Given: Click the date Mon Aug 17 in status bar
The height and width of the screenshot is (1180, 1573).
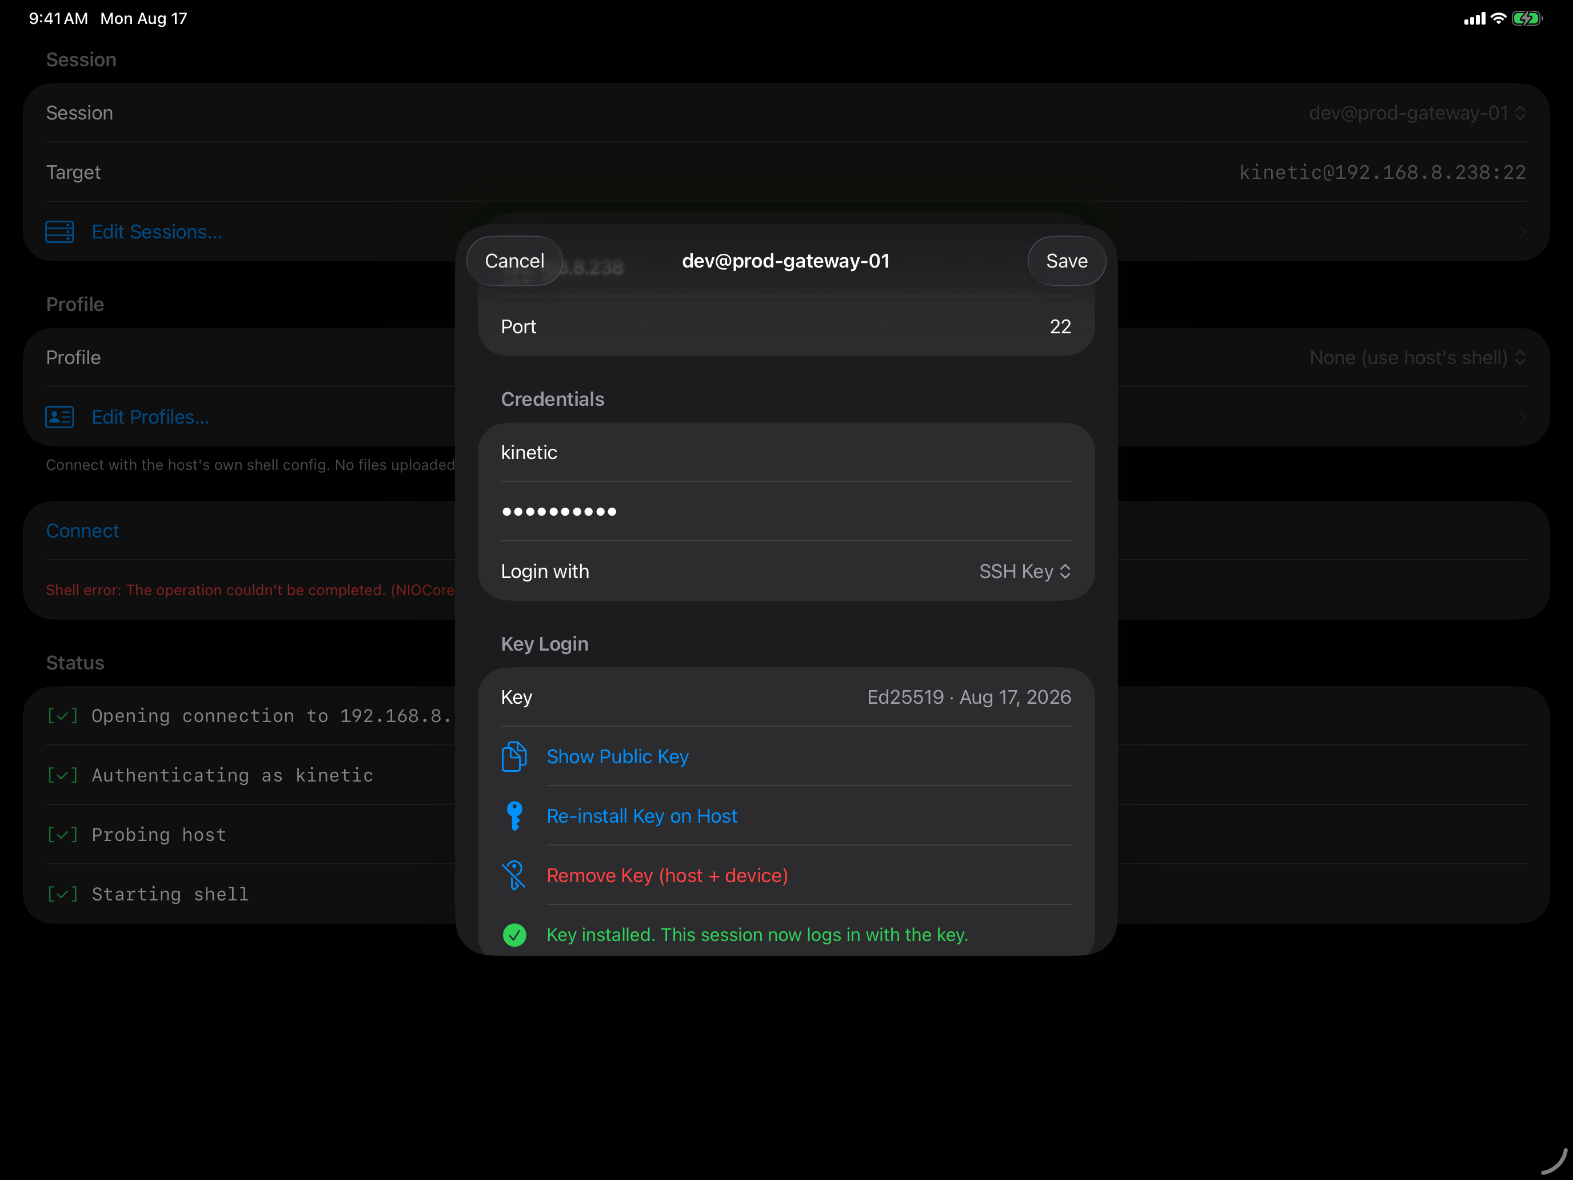Looking at the screenshot, I should [x=143, y=18].
